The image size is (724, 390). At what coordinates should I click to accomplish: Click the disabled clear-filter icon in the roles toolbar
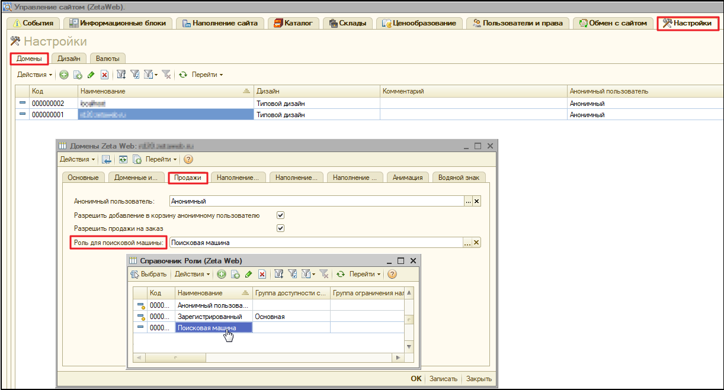pos(324,274)
